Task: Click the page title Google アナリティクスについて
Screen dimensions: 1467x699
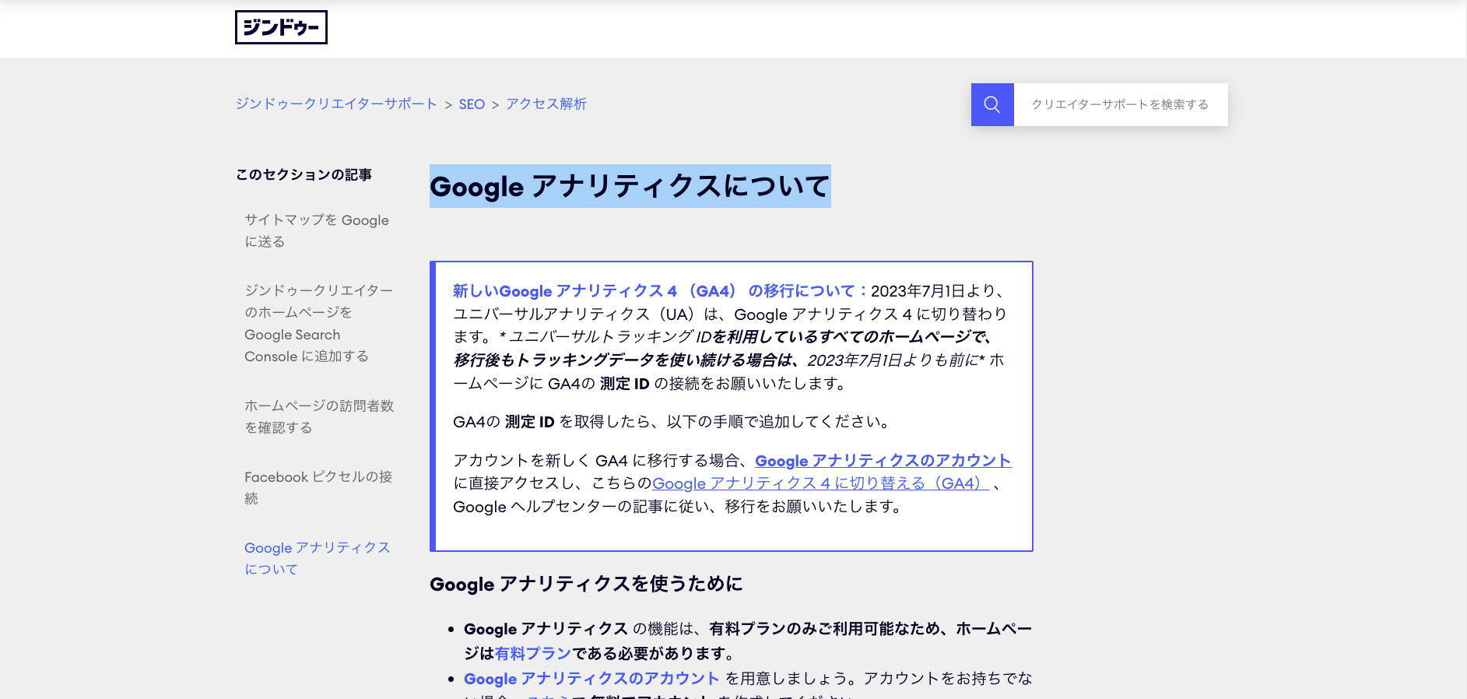Action: click(630, 186)
